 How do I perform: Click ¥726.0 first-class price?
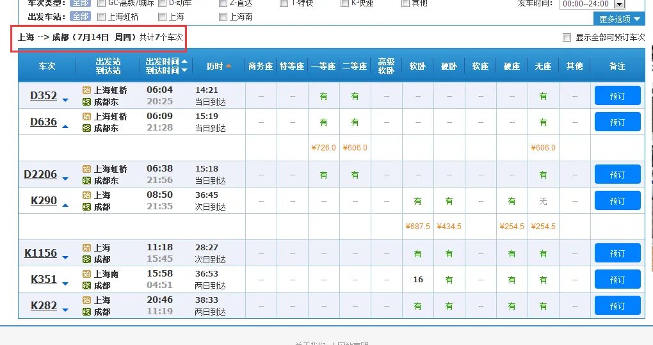(x=323, y=148)
